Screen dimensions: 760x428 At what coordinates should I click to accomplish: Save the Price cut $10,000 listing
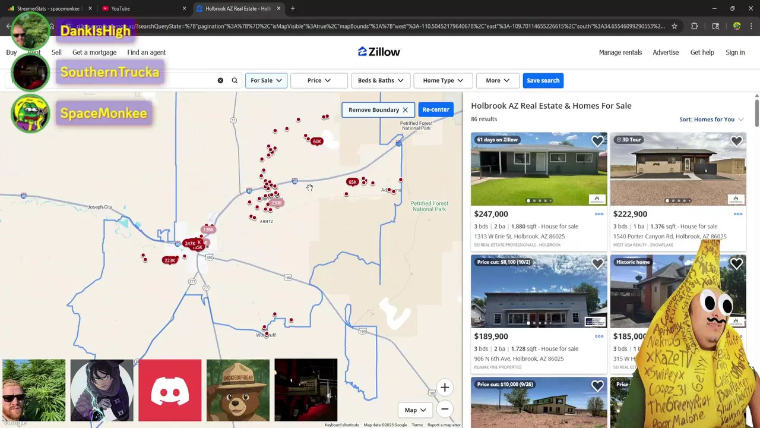point(597,386)
